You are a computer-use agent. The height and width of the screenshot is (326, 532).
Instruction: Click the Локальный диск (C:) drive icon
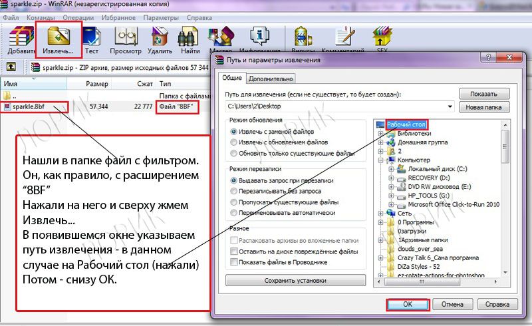coord(402,169)
